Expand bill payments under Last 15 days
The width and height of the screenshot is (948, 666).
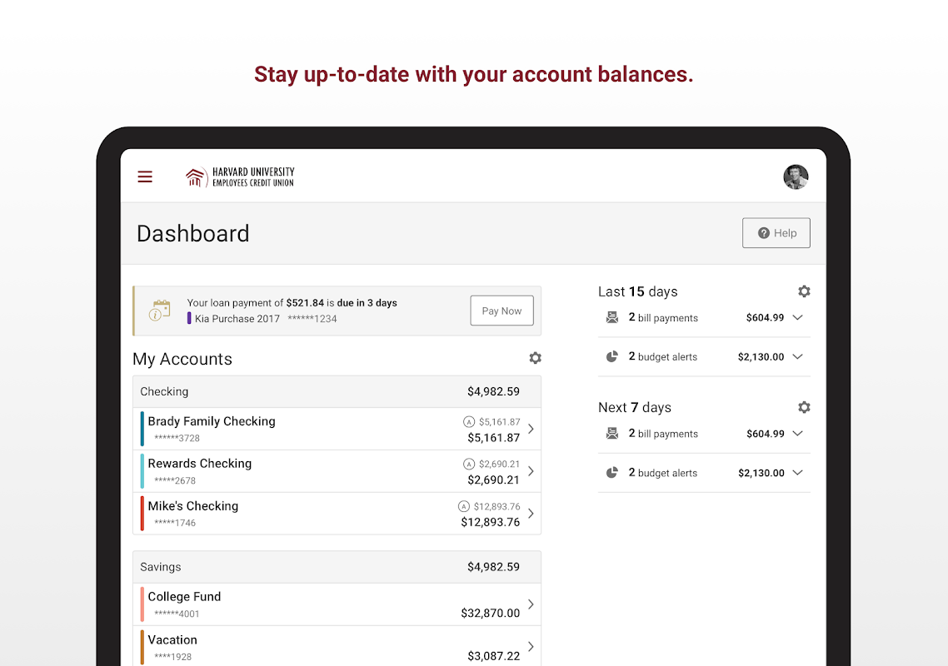(797, 317)
